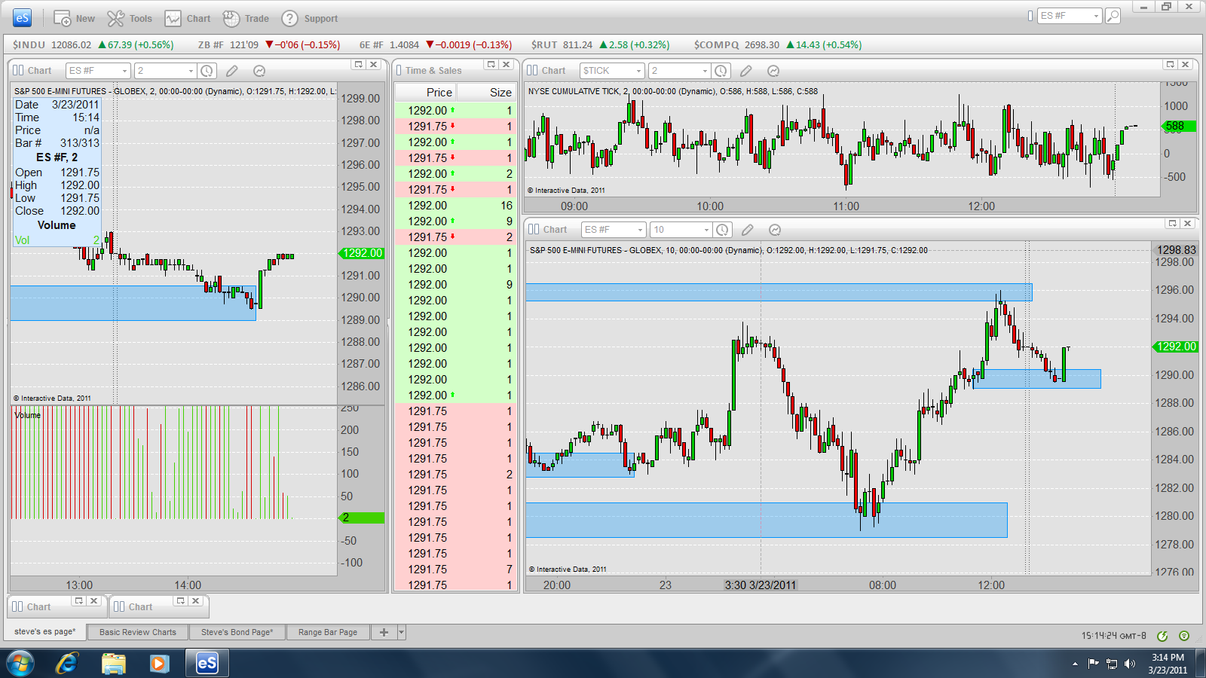The image size is (1206, 678).
Task: Open the Tools menu
Action: [130, 18]
